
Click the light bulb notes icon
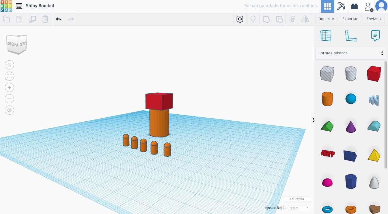(x=253, y=19)
